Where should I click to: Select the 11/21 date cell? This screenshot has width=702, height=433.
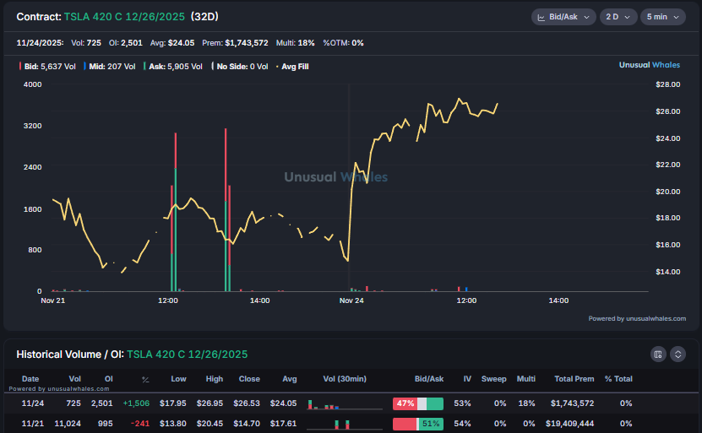tap(33, 423)
